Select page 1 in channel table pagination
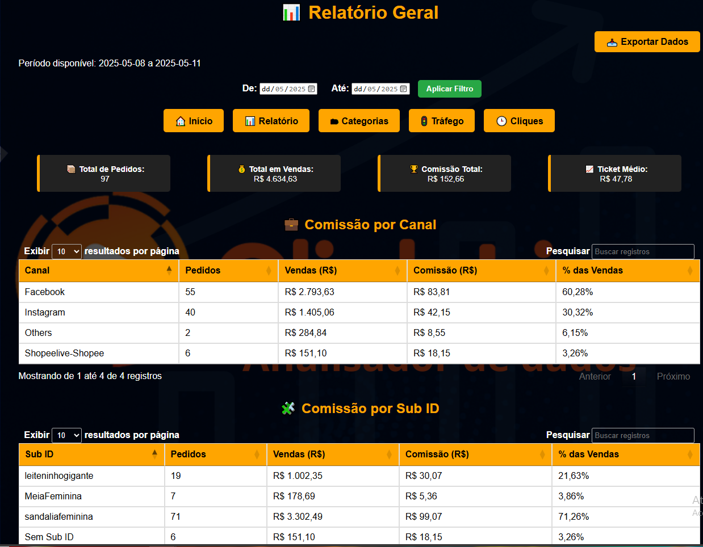The height and width of the screenshot is (547, 703). [x=634, y=377]
